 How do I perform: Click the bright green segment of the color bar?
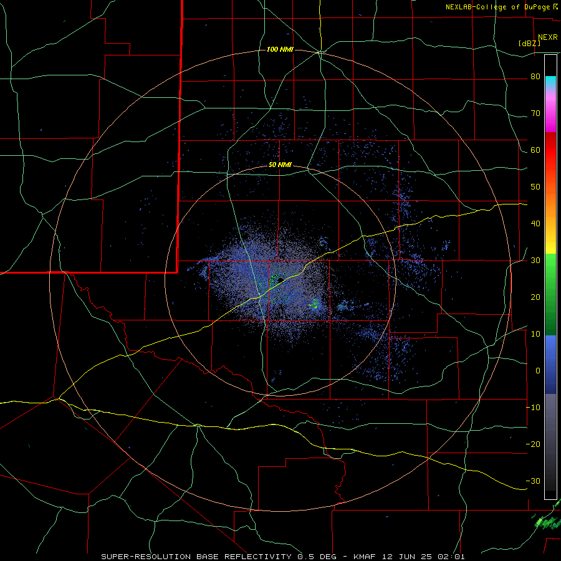click(x=550, y=267)
